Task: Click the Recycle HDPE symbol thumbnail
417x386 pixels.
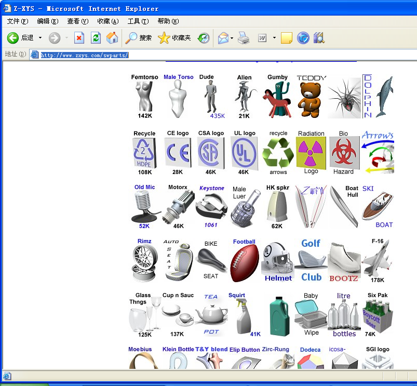Action: pos(144,153)
